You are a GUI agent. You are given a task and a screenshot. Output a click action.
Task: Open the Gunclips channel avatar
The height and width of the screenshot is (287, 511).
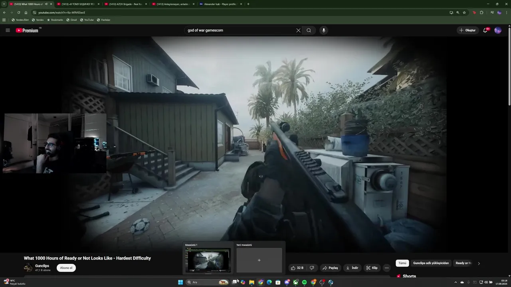[28, 268]
